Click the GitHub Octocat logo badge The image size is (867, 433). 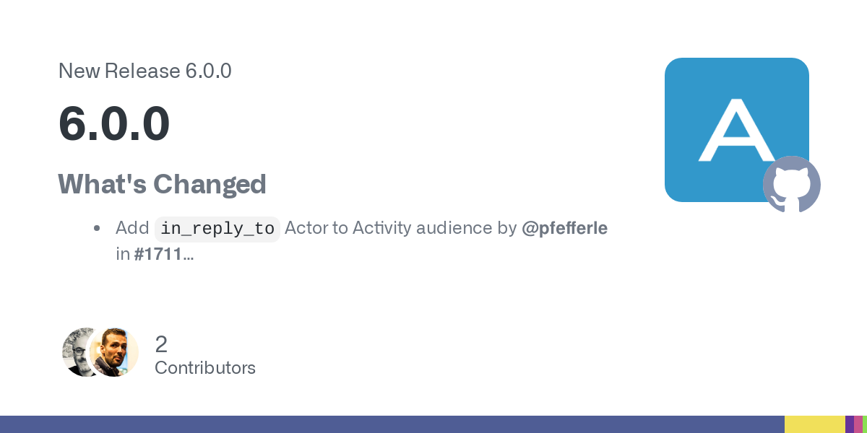791,184
